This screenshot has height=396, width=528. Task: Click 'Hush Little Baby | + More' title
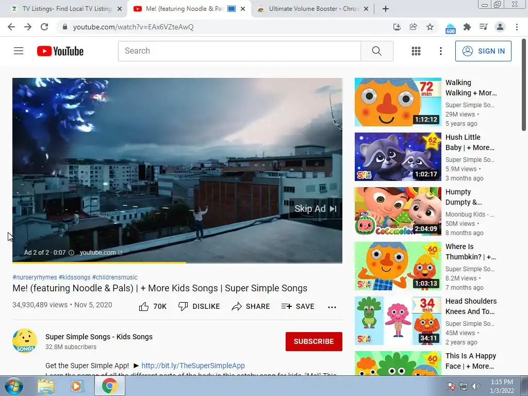pos(470,142)
